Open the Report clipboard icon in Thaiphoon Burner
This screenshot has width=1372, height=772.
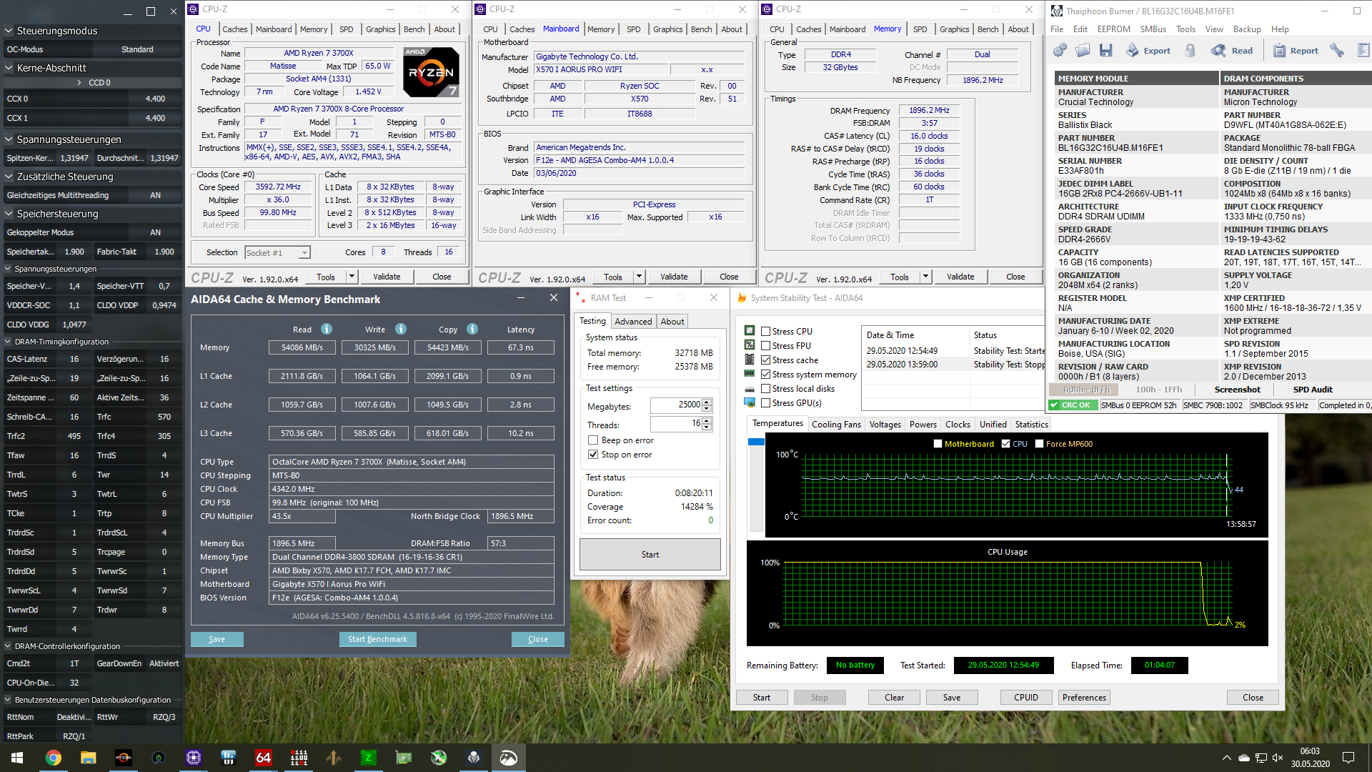(x=1279, y=50)
